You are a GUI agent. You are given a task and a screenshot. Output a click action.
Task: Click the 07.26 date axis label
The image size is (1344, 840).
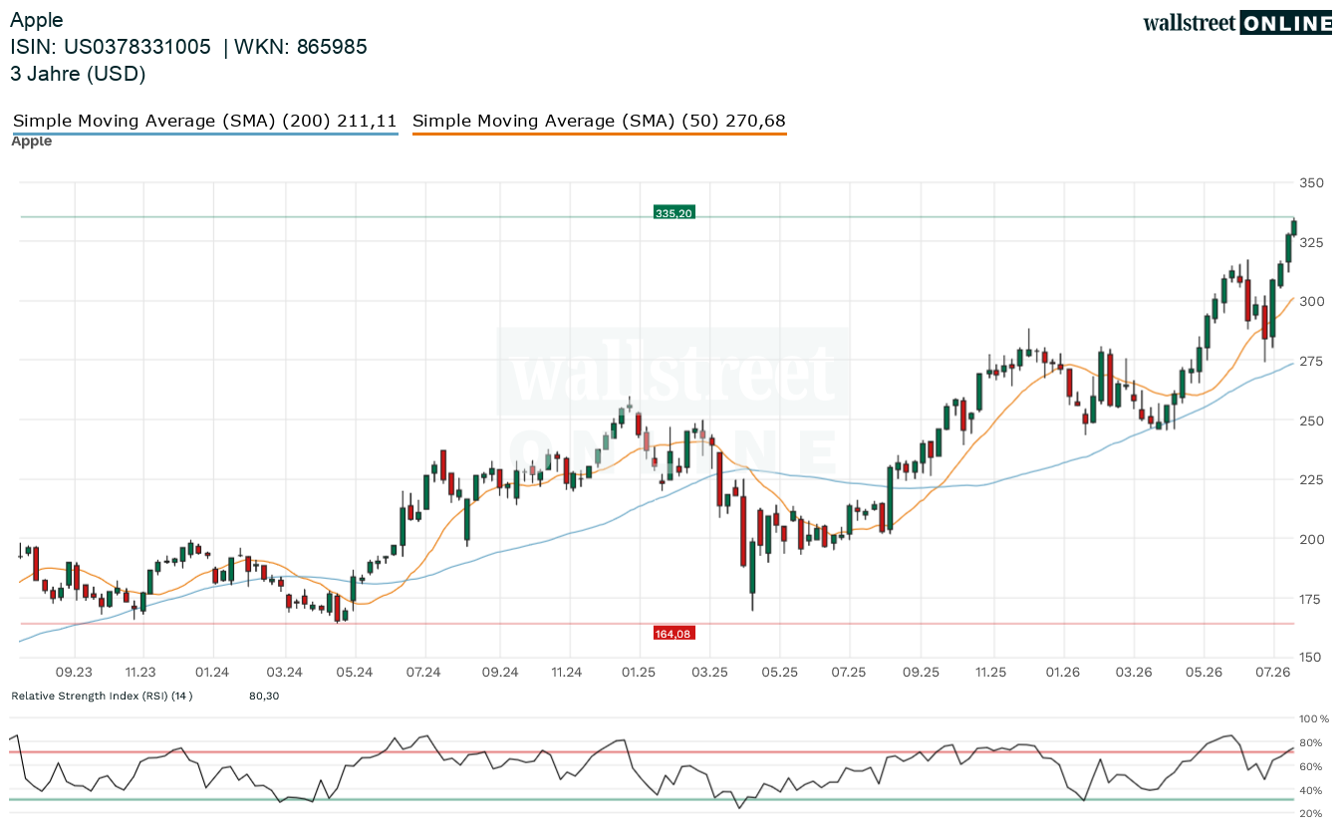tap(1274, 673)
